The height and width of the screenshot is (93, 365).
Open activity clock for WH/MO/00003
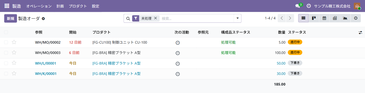click(178, 53)
